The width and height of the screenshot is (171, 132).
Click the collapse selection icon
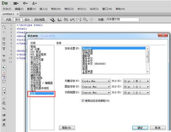(x=4, y=44)
